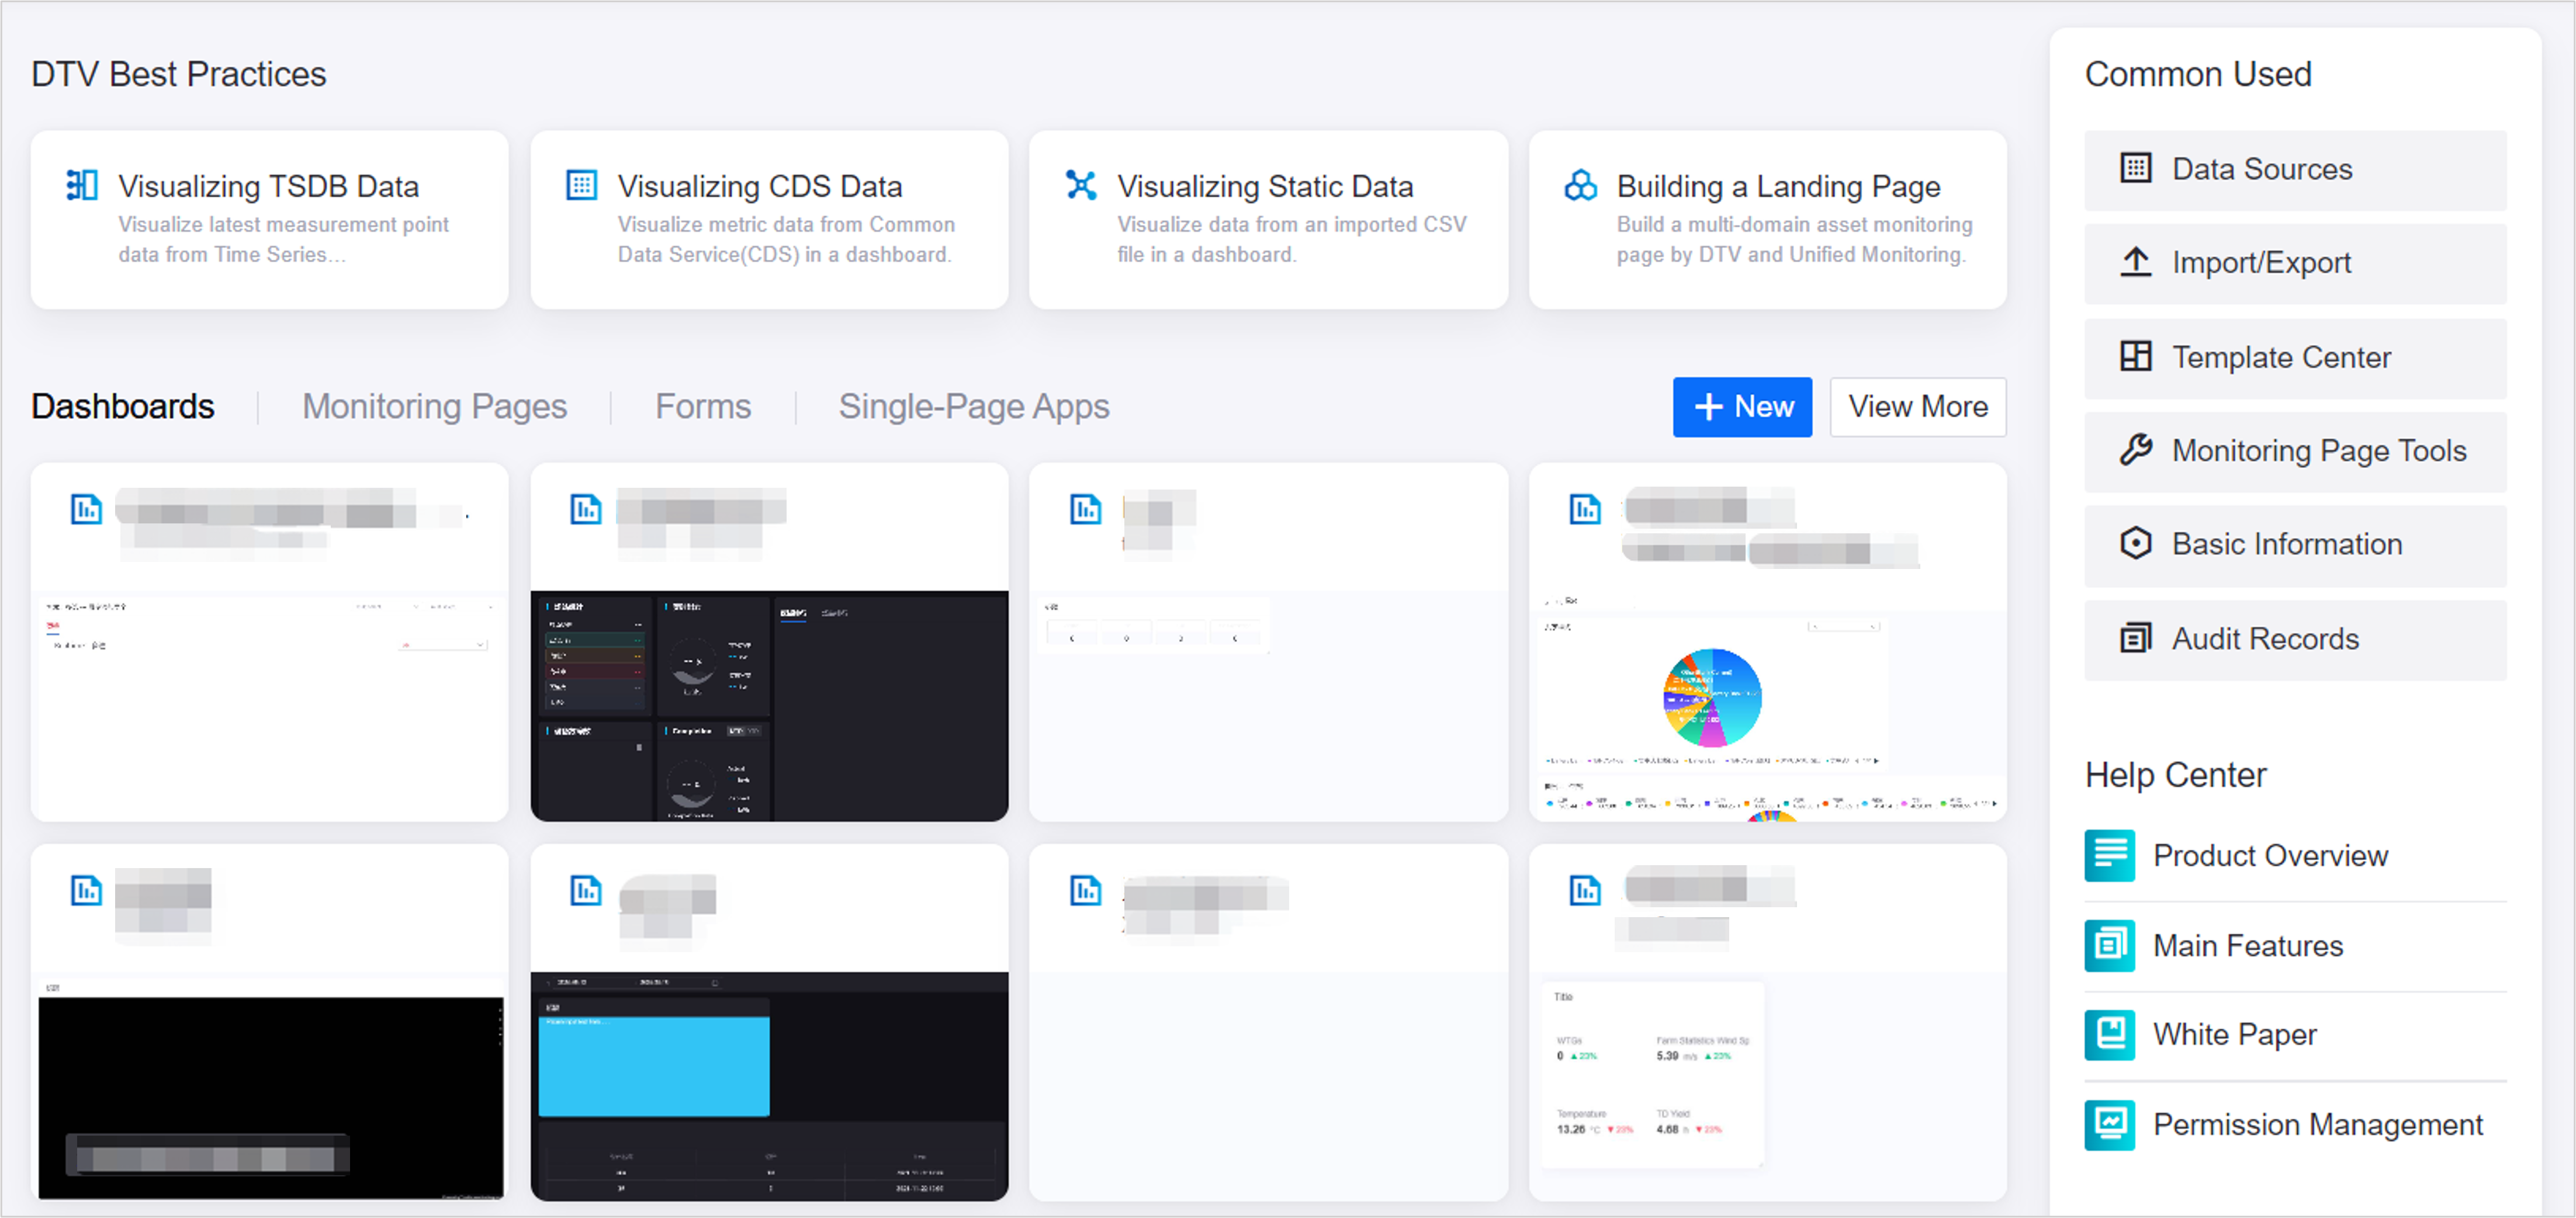Click the Template Center layout icon
This screenshot has width=2576, height=1218.
tap(2135, 357)
